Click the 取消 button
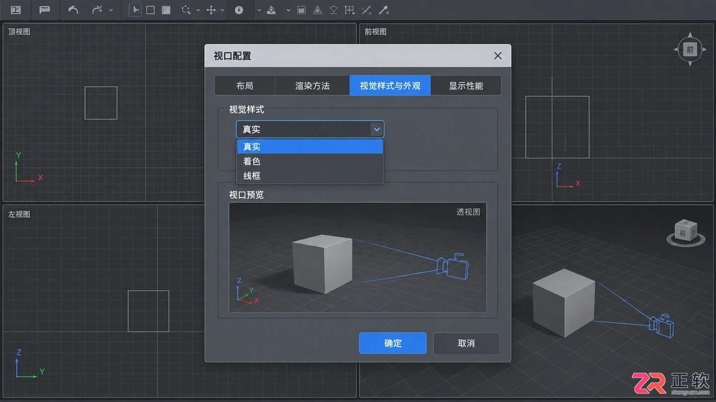716x402 pixels. [466, 343]
